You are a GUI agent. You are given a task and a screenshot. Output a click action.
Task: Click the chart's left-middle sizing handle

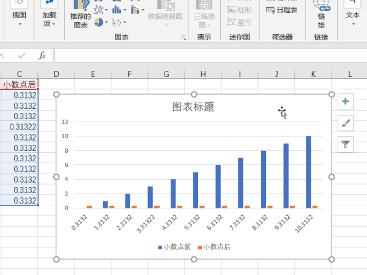pos(56,177)
